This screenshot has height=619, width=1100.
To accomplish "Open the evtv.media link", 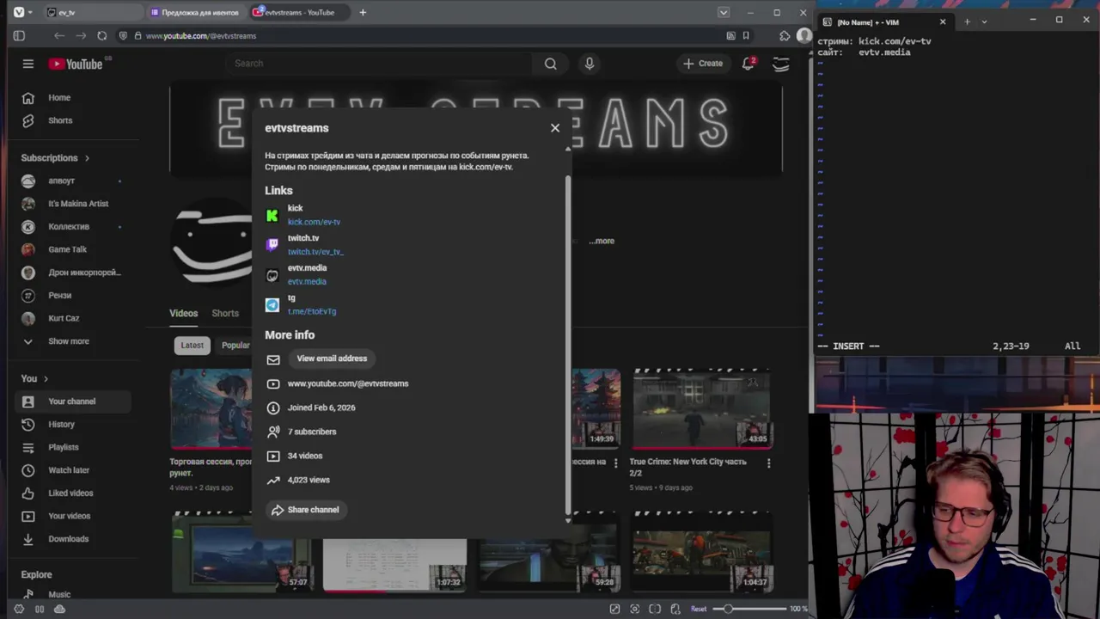I will 307,282.
